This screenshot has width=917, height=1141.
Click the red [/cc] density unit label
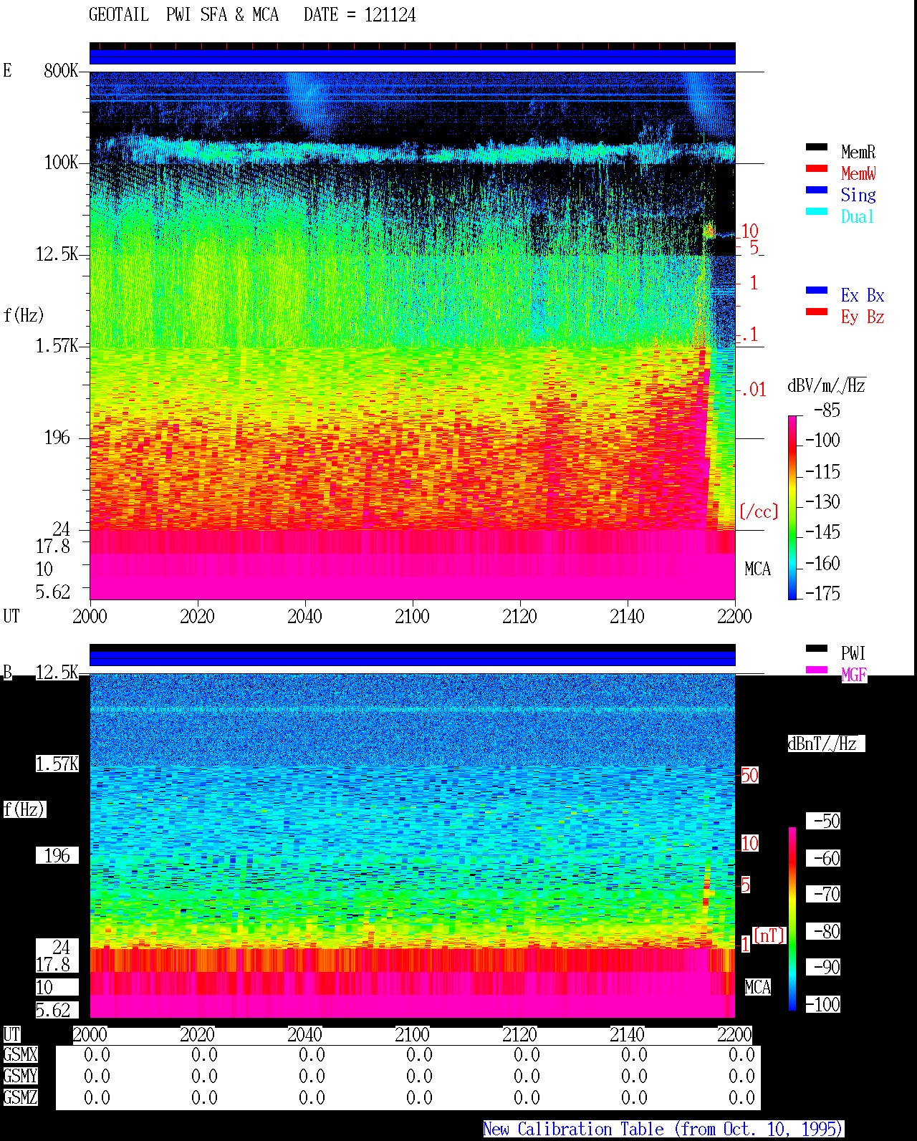759,511
